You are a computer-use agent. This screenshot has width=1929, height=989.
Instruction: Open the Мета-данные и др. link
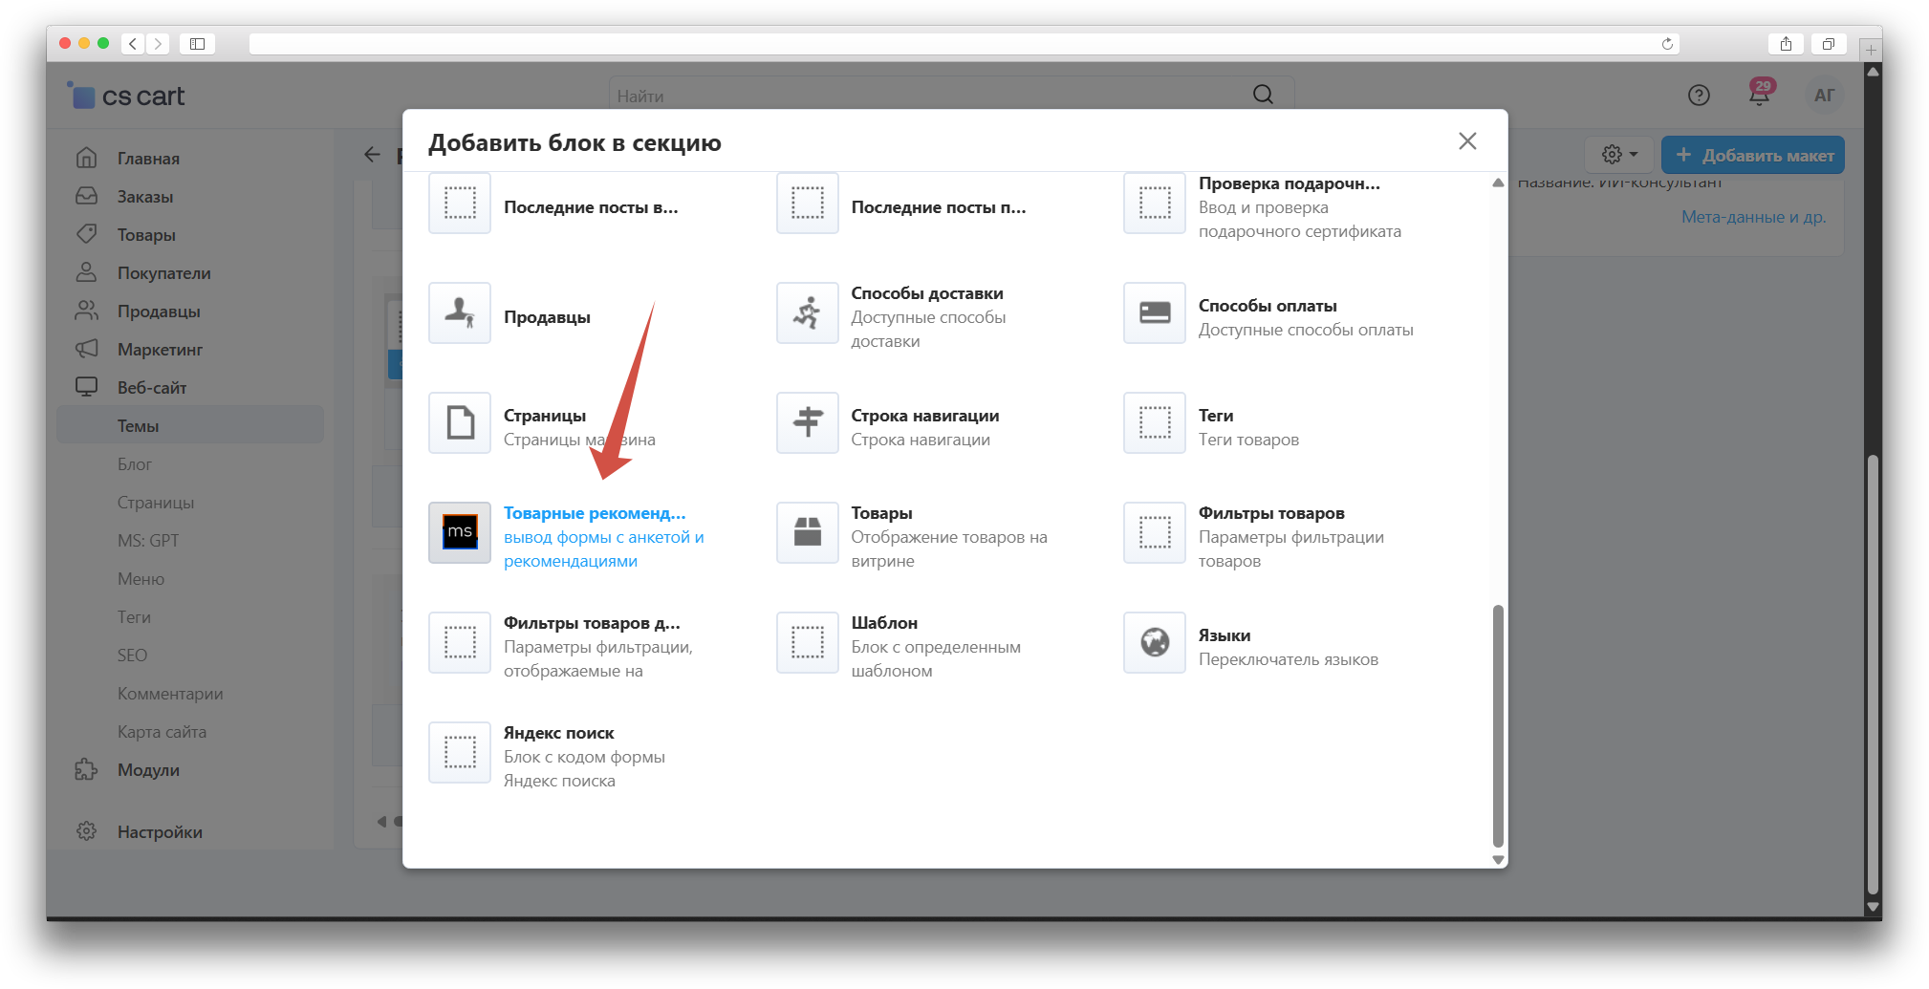tap(1753, 217)
